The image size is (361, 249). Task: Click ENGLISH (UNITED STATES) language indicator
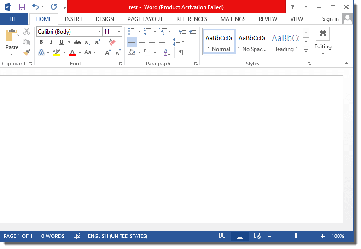pyautogui.click(x=117, y=236)
